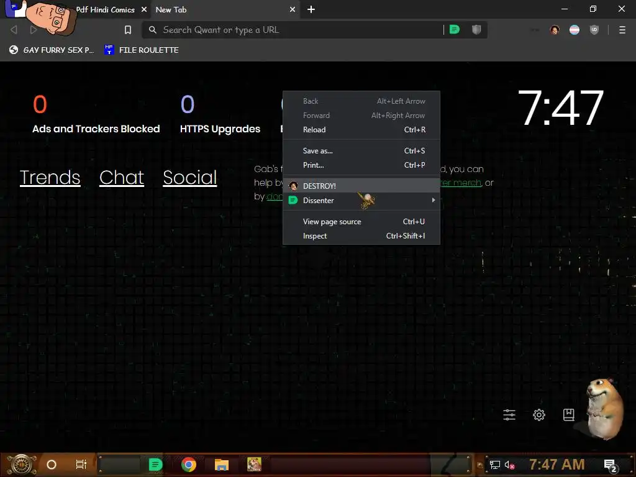Click the green donate link in the page text
Viewport: 636px width, 477px height.
pos(274,196)
